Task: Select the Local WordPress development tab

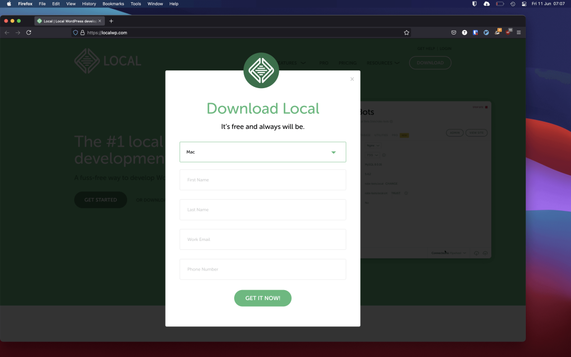Action: [x=70, y=21]
